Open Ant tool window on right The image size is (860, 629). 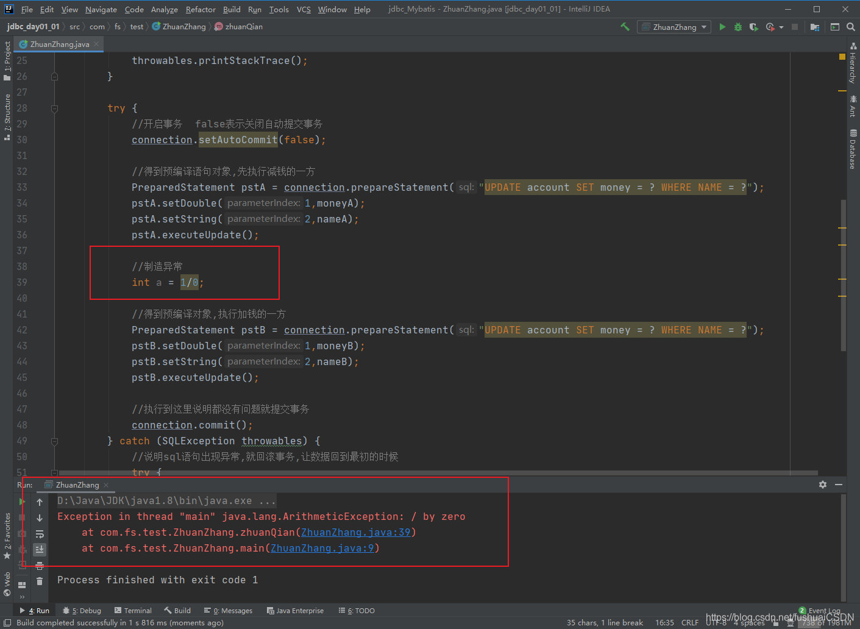click(853, 107)
